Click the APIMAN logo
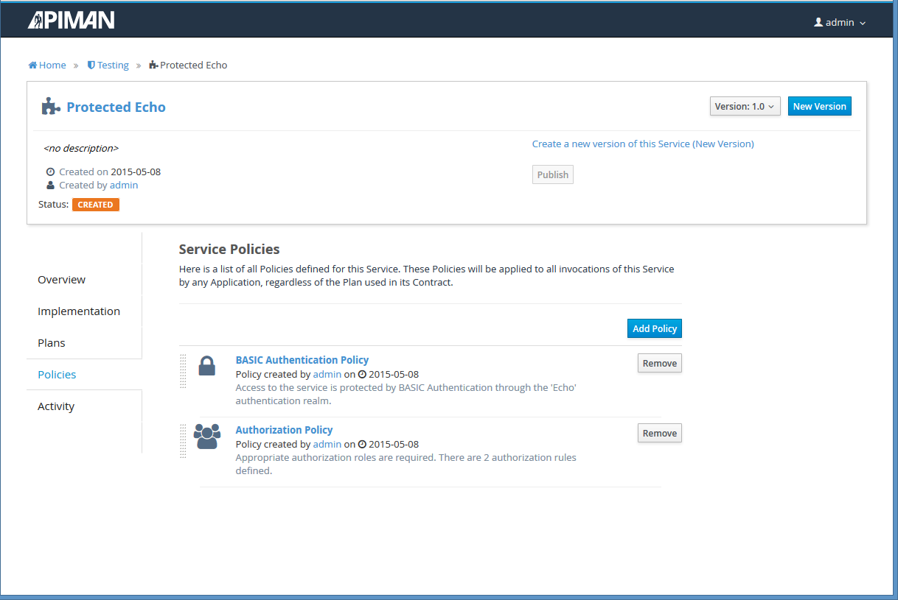The width and height of the screenshot is (898, 600). (x=72, y=20)
